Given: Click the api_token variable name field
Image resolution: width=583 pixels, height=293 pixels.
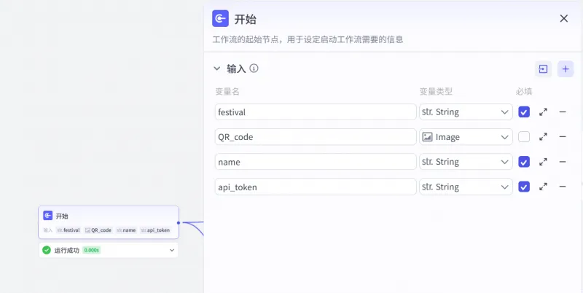Looking at the screenshot, I should [x=315, y=187].
